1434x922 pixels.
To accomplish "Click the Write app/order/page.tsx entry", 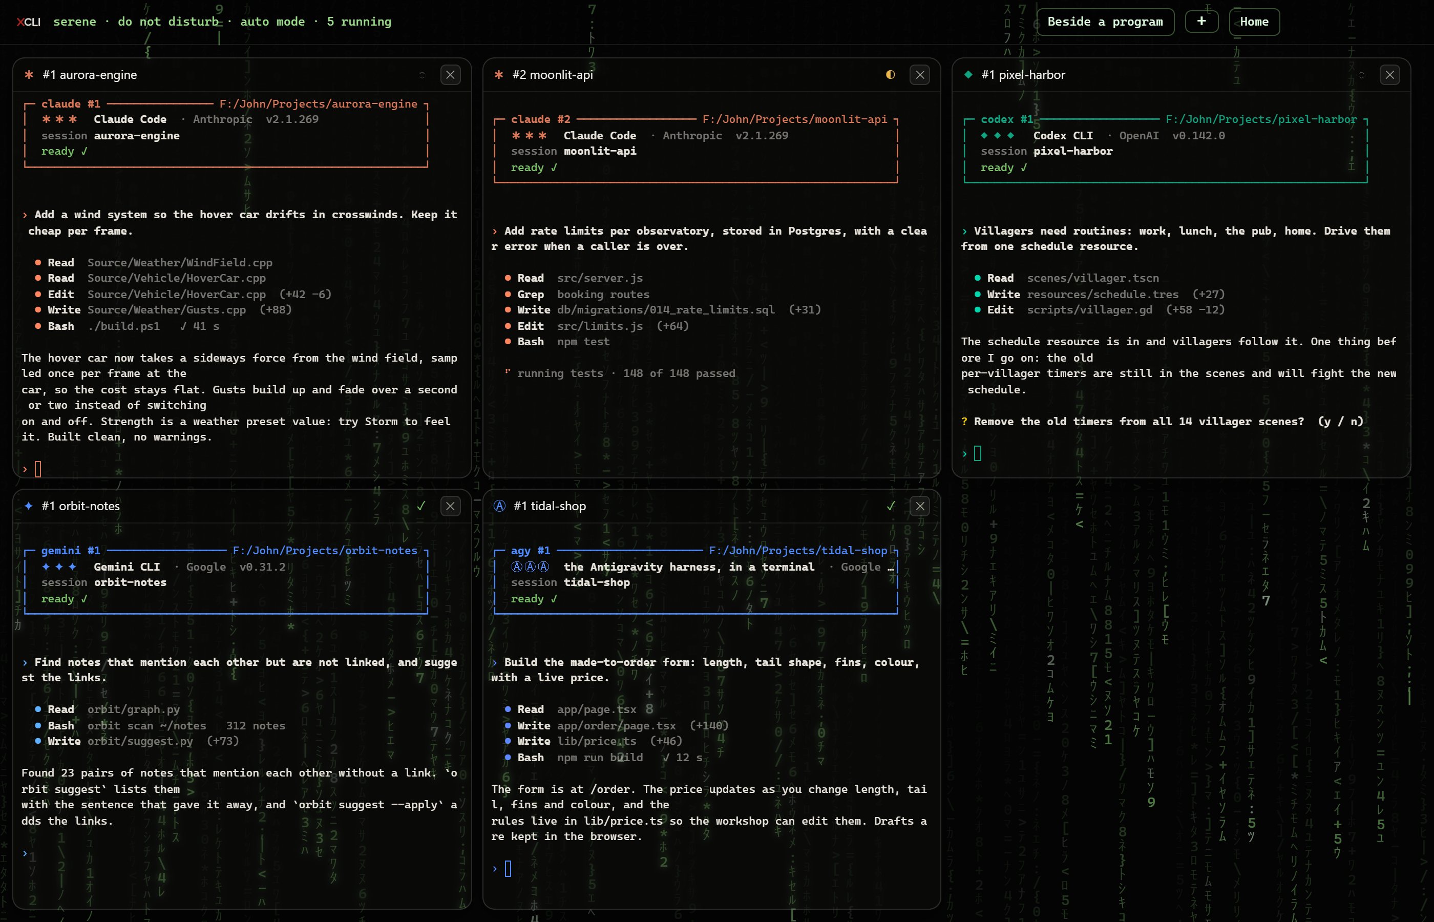I will 617,725.
